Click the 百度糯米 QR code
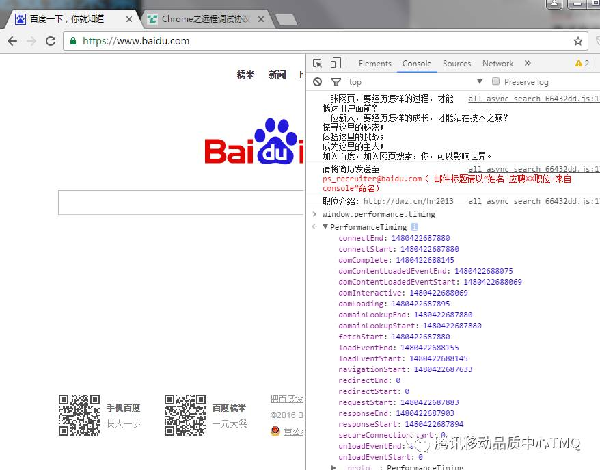Screen dimensions: 600x470 [x=185, y=415]
